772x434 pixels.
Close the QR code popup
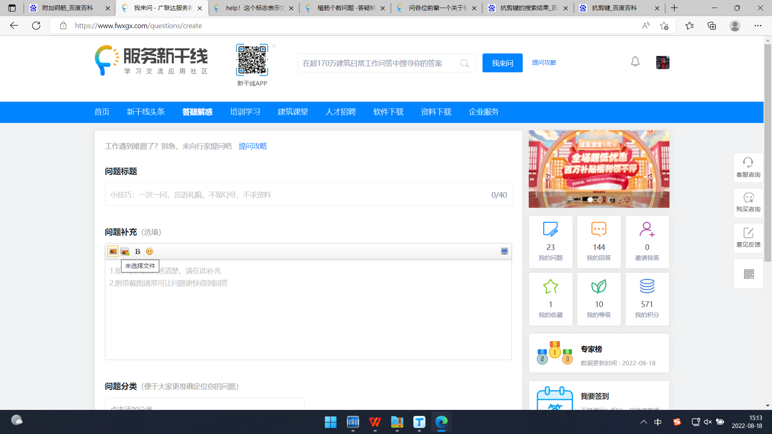click(274, 46)
